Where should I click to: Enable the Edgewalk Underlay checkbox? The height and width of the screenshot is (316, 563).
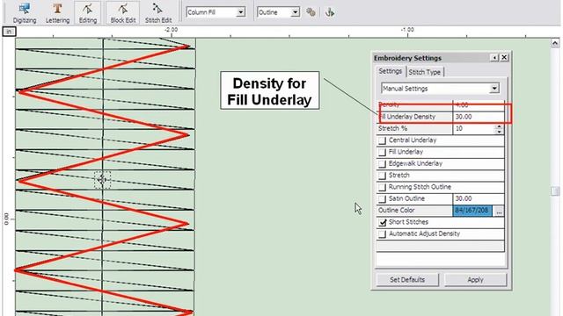click(x=382, y=164)
